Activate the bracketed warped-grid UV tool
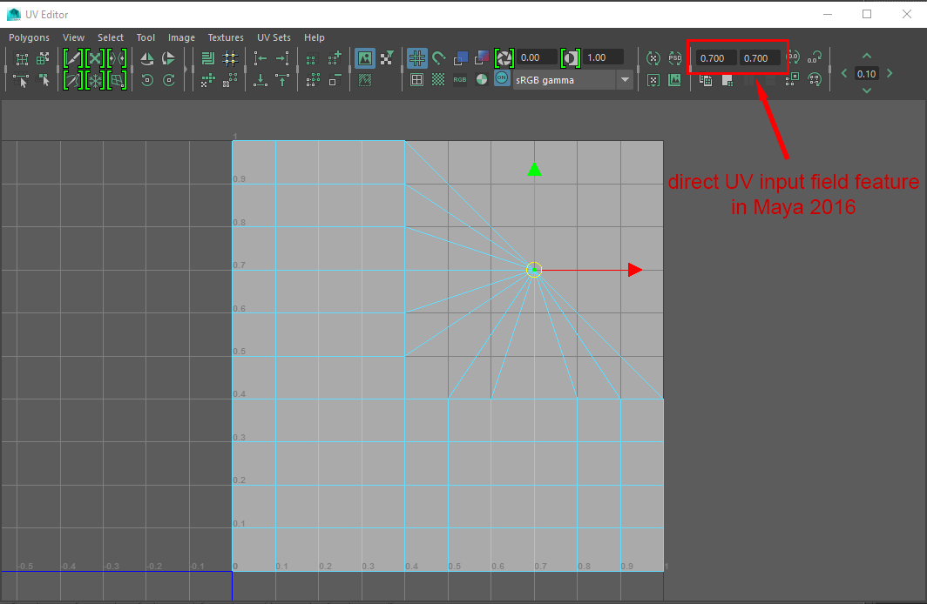This screenshot has width=927, height=604. [x=117, y=80]
